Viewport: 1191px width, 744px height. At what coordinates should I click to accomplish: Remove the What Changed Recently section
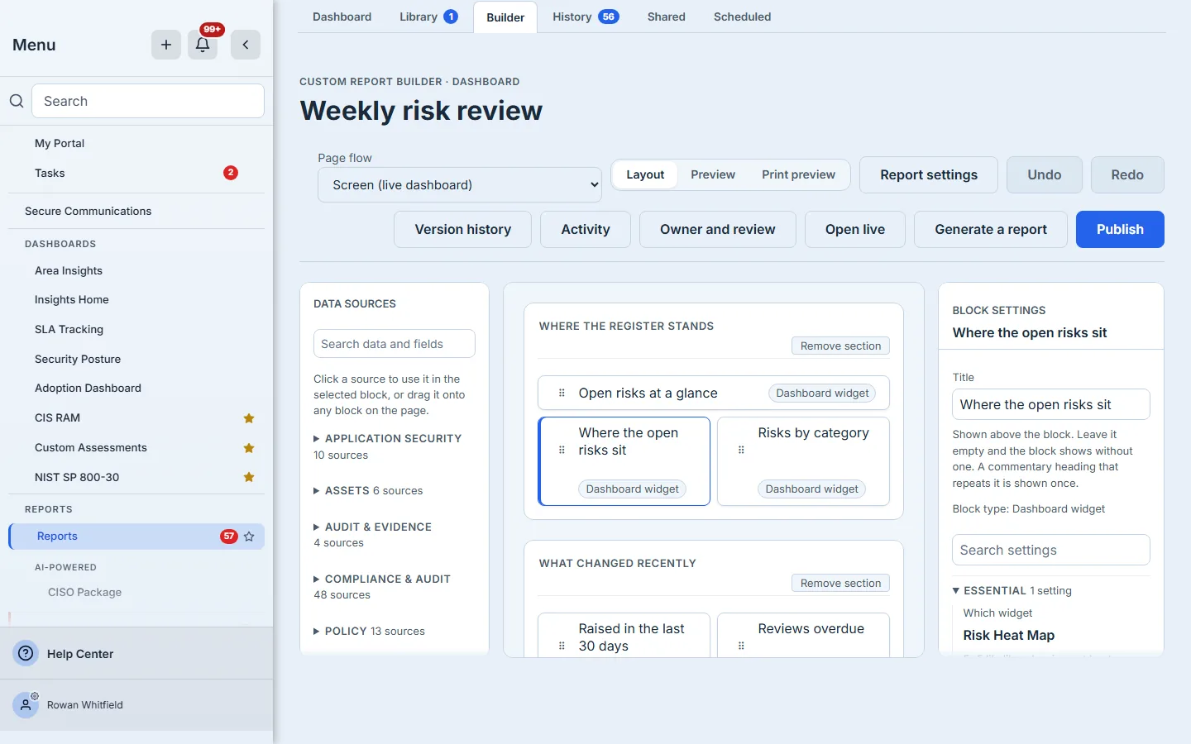point(840,583)
